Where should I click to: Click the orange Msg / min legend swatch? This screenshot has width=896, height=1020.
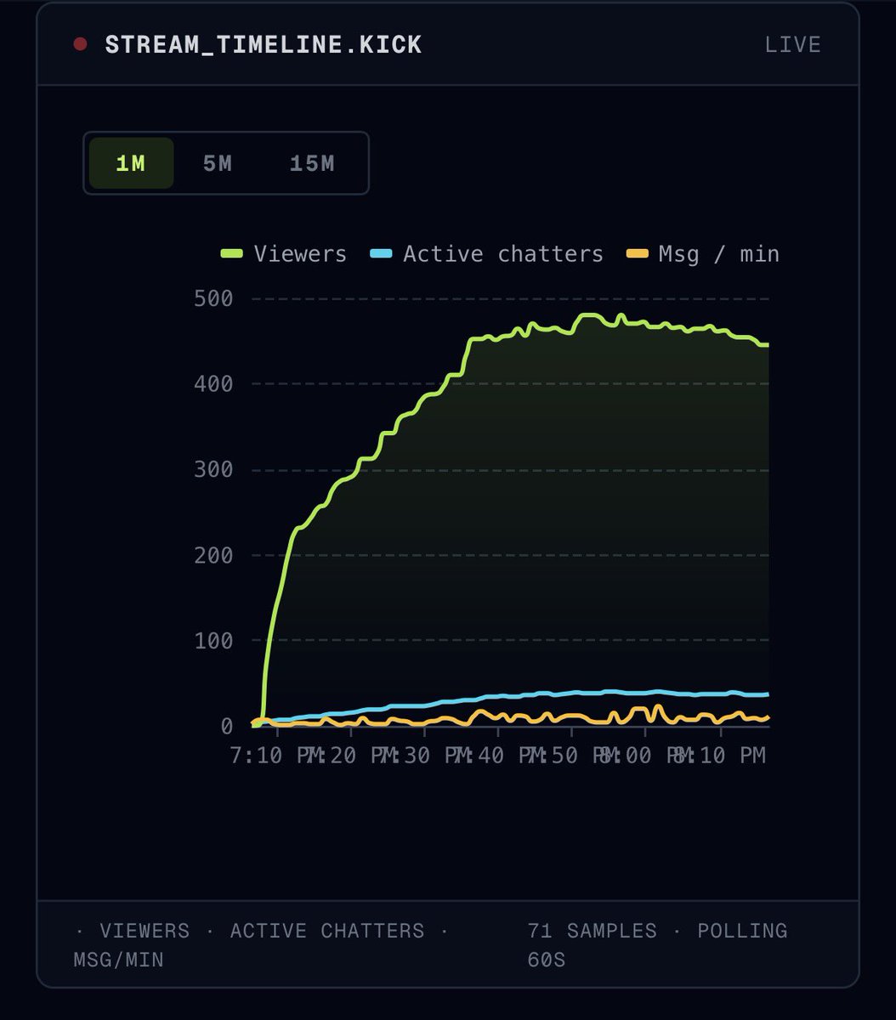pyautogui.click(x=638, y=254)
